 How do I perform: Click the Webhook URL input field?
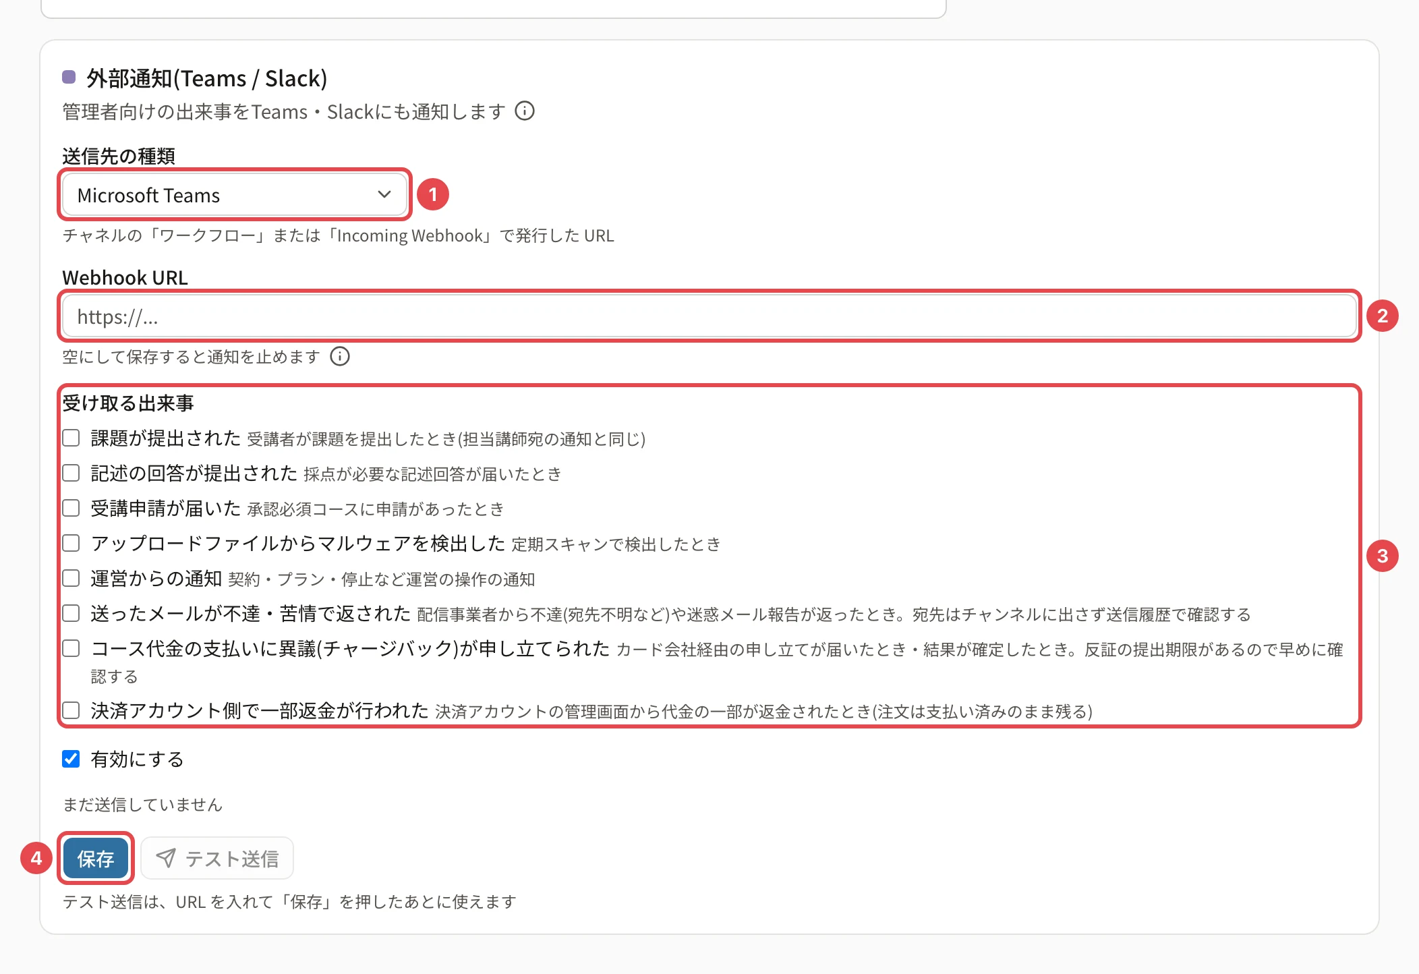point(709,316)
